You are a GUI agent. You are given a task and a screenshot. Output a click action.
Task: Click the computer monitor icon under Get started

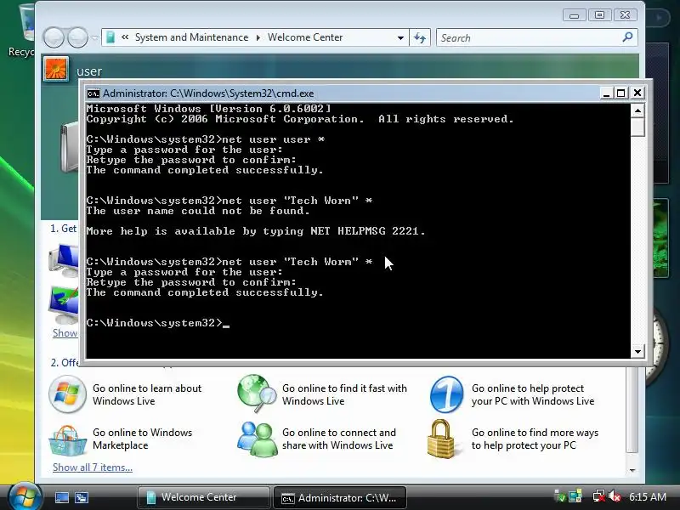click(x=63, y=260)
